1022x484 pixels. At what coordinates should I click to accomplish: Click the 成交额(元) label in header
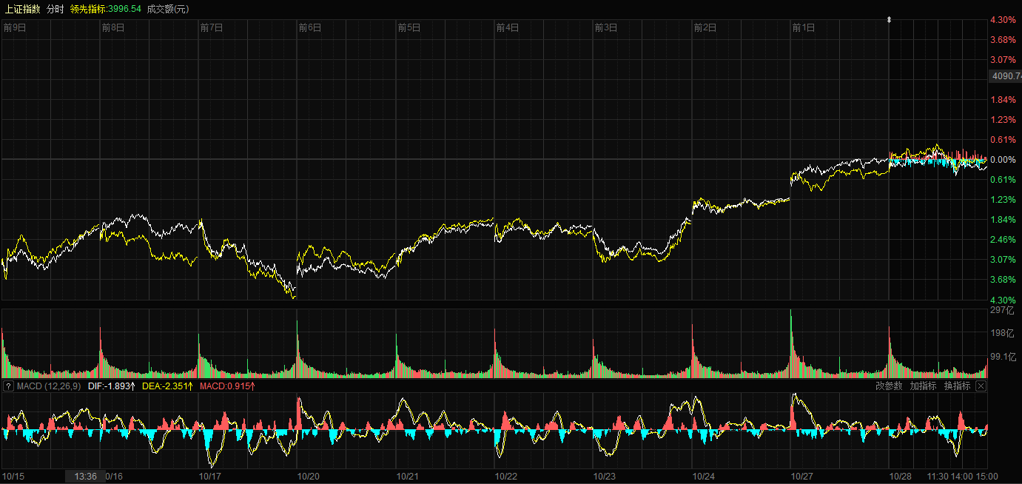[168, 9]
